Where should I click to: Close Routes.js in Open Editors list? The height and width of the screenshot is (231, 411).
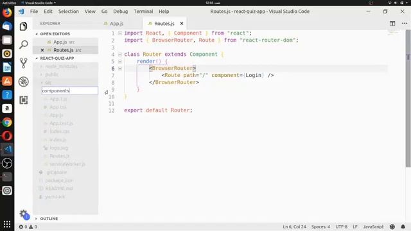(42, 50)
